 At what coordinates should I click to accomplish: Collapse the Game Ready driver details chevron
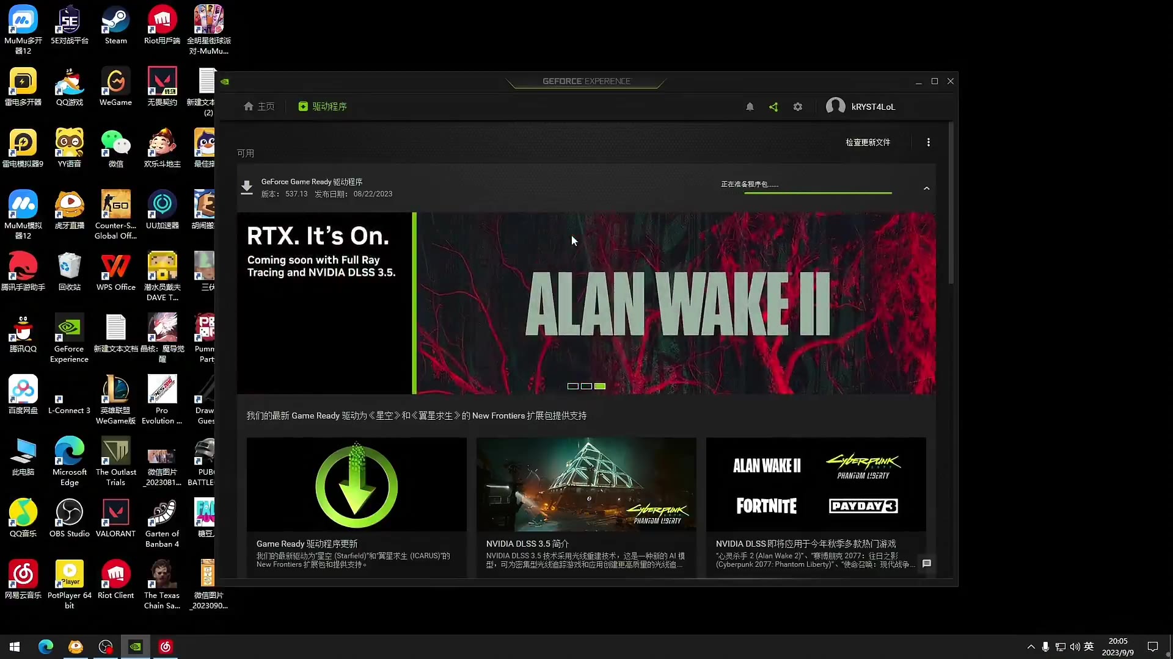pyautogui.click(x=926, y=188)
